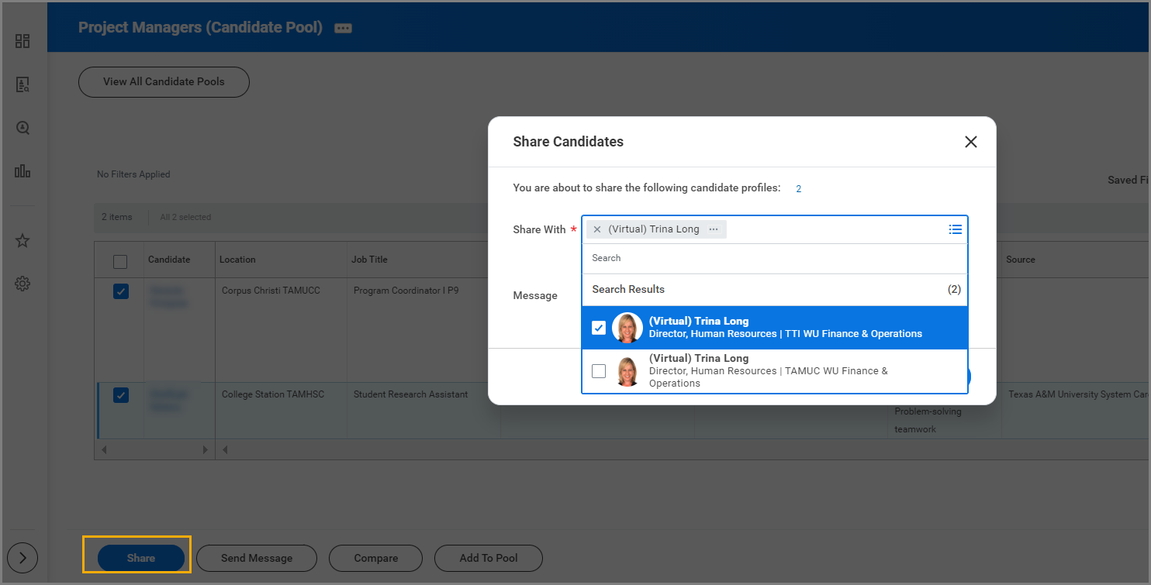Uncheck Trina Long TTI WU Finance option
Viewport: 1151px width, 585px height.
pos(599,328)
